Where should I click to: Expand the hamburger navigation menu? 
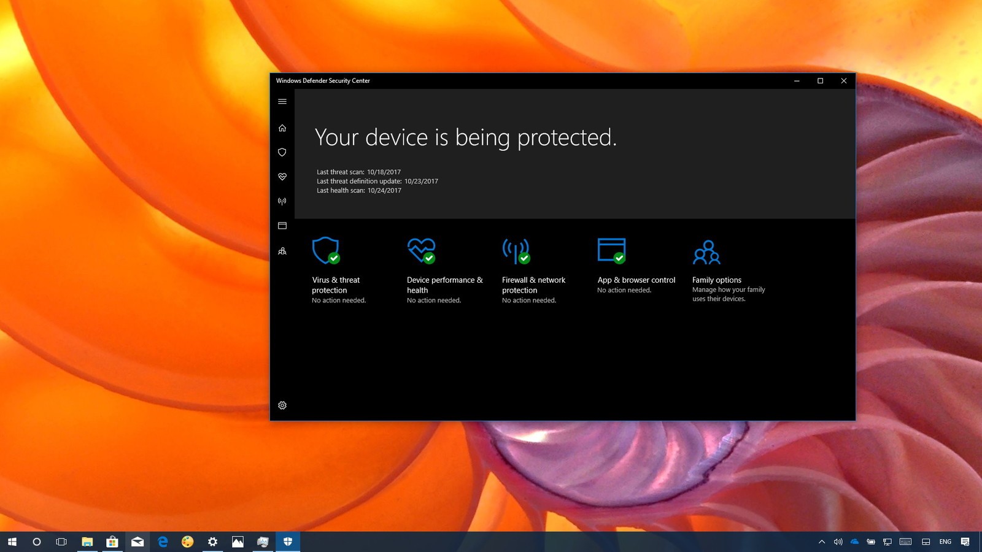[282, 102]
